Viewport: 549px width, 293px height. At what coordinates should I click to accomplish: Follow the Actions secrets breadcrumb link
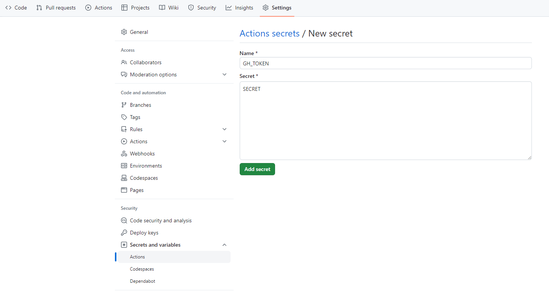[x=270, y=33]
